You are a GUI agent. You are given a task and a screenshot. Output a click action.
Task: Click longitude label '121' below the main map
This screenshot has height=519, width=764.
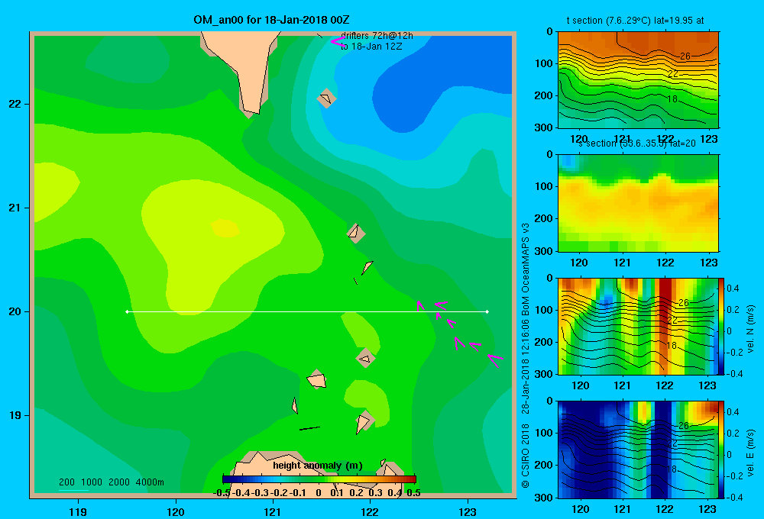(273, 511)
